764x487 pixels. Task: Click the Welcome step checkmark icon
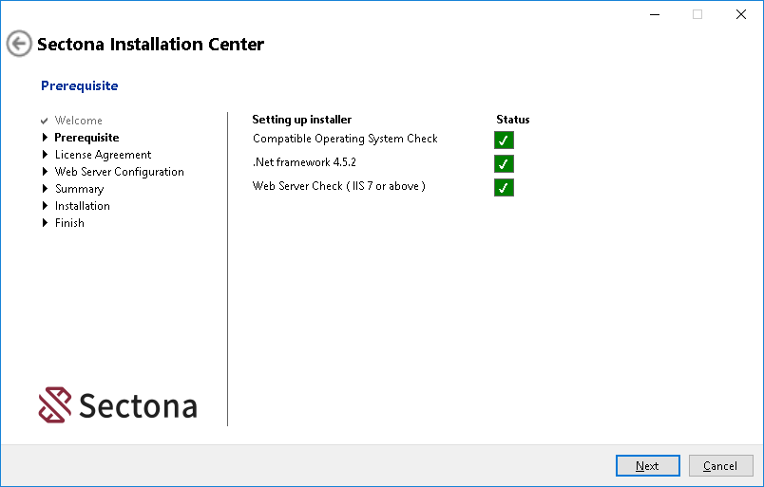[45, 121]
